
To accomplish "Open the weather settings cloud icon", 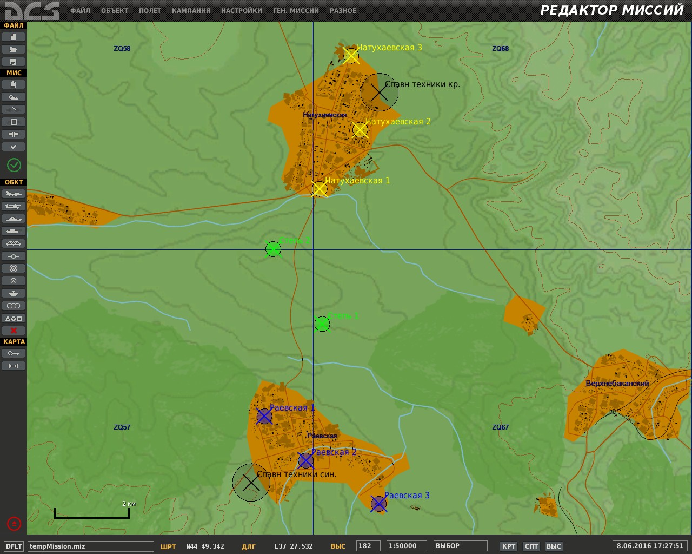I will tap(14, 97).
